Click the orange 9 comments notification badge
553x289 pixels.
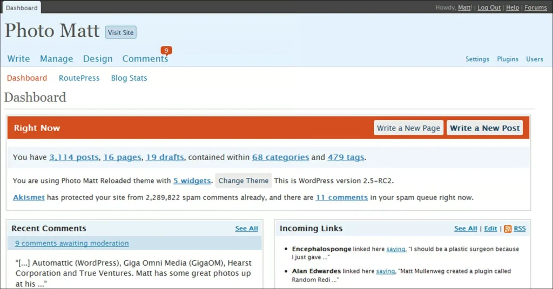[166, 51]
